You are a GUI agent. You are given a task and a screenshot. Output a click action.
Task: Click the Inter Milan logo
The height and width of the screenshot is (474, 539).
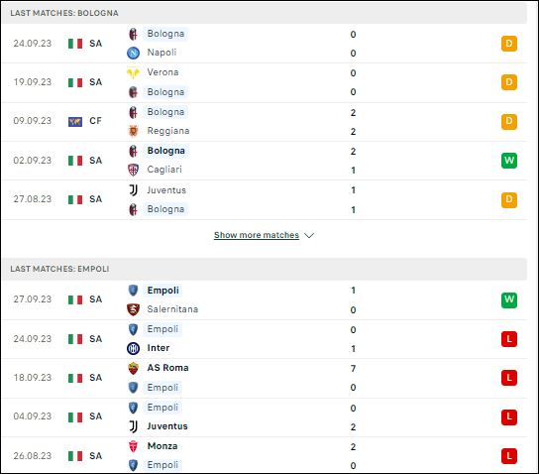(x=133, y=348)
